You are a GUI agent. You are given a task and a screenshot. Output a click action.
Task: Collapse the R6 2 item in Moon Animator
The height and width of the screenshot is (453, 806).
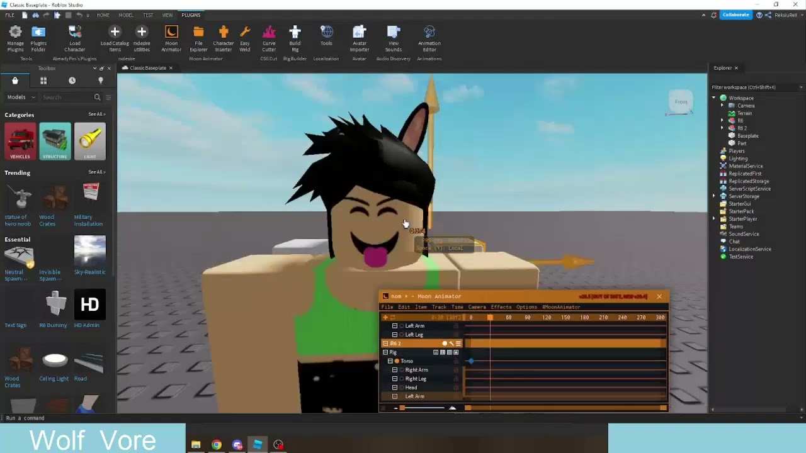385,344
